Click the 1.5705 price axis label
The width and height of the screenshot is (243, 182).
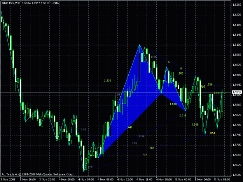(x=237, y=145)
